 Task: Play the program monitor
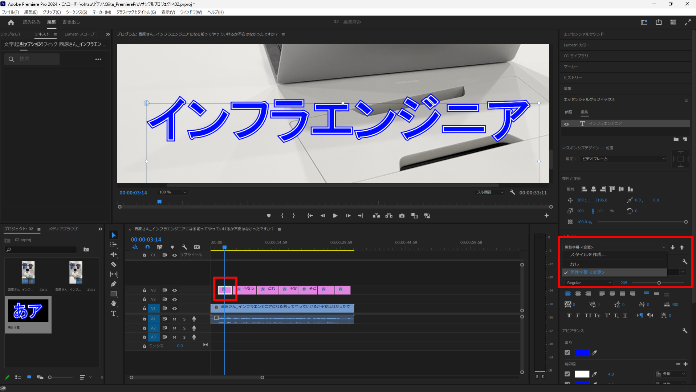335,216
